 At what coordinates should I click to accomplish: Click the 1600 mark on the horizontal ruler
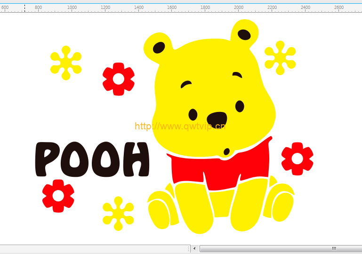point(172,8)
